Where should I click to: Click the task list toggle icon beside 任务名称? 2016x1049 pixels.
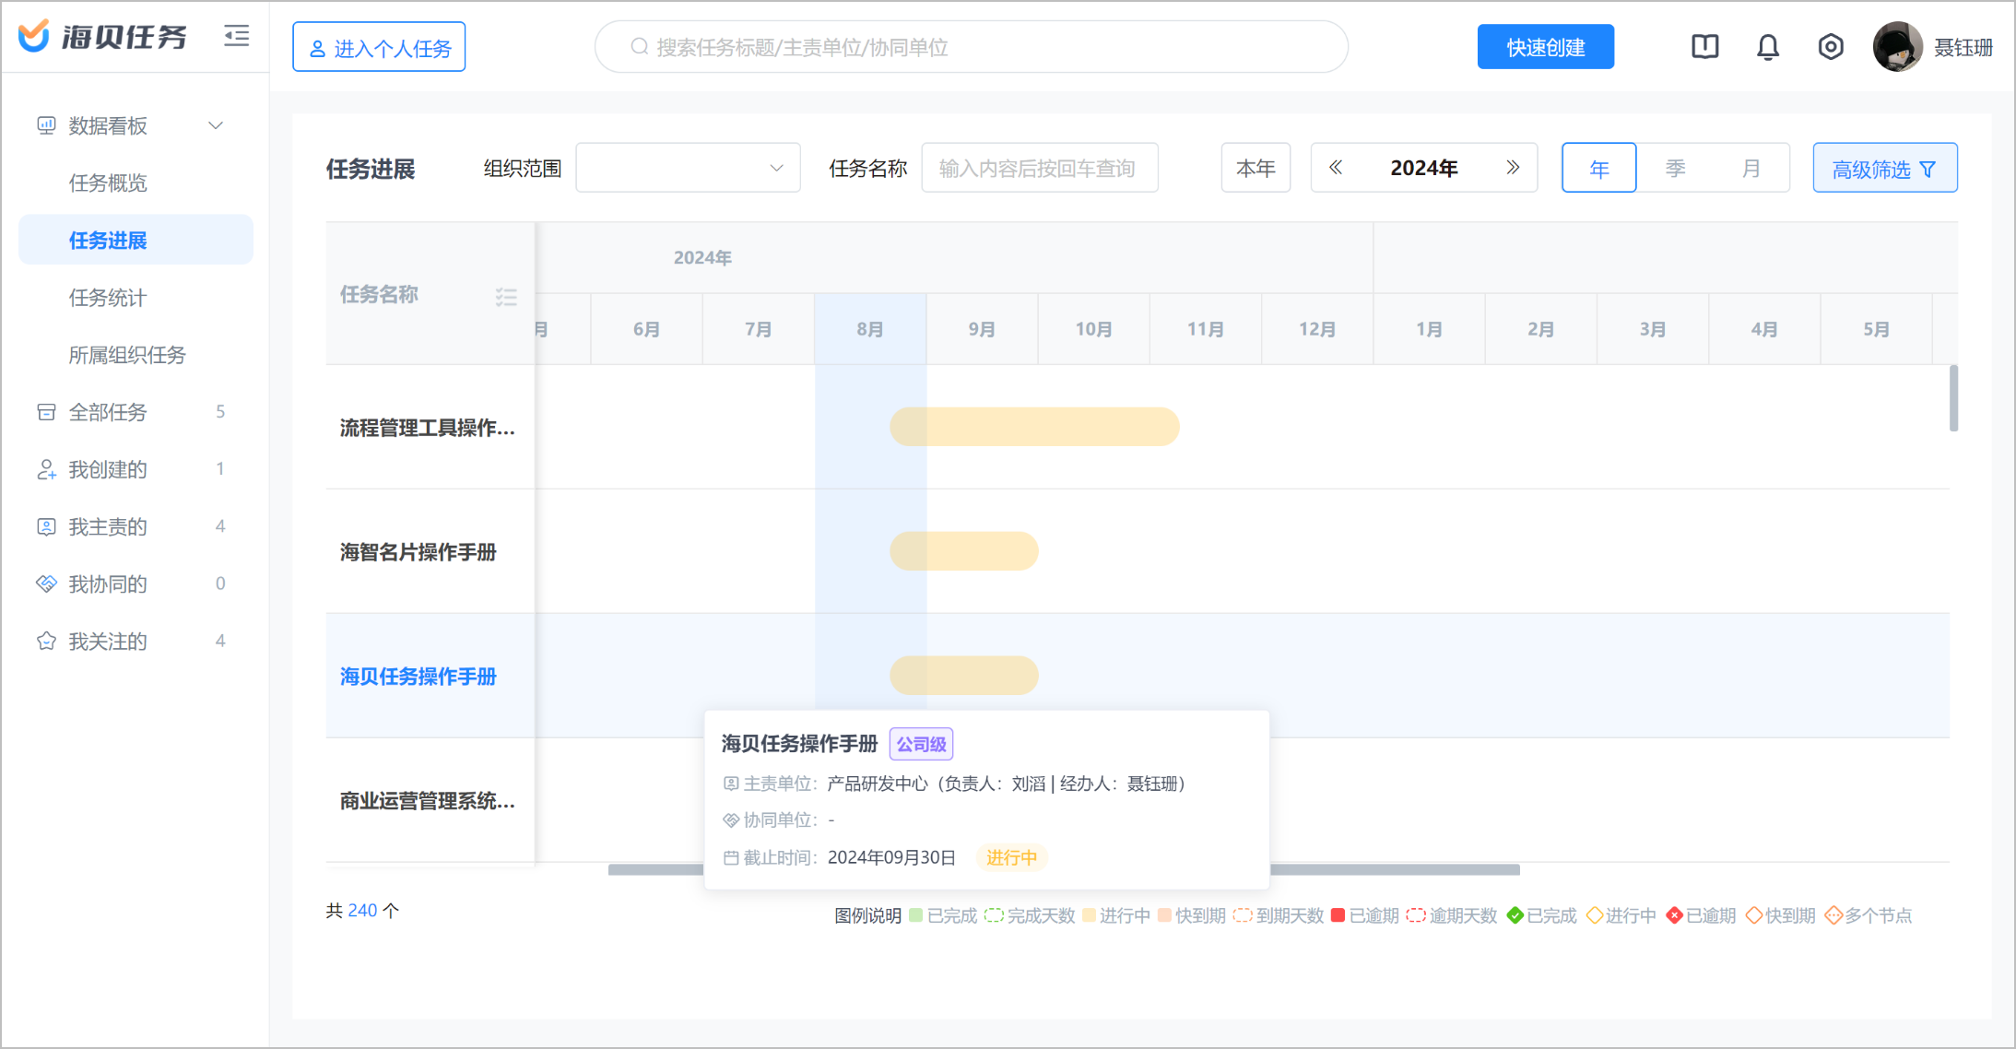point(506,297)
